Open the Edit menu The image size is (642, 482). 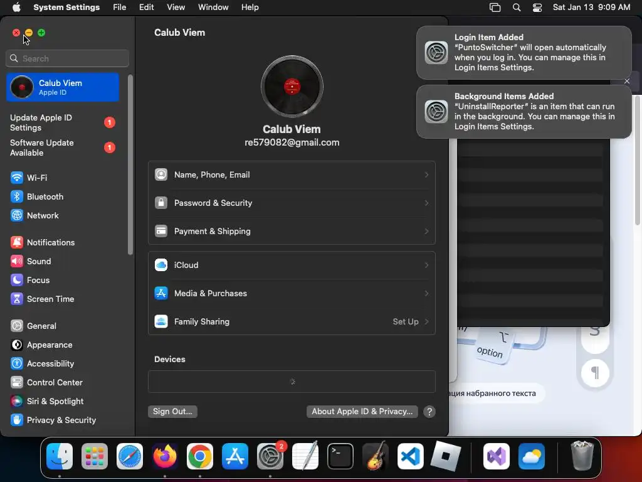147,8
